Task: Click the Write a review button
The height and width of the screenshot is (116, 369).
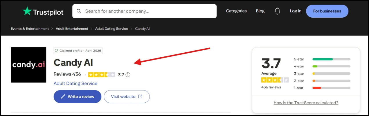Action: (x=78, y=97)
